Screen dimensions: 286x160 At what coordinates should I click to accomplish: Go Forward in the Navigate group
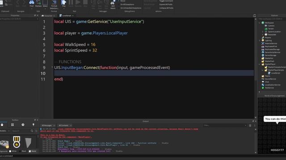click(x=24, y=4)
